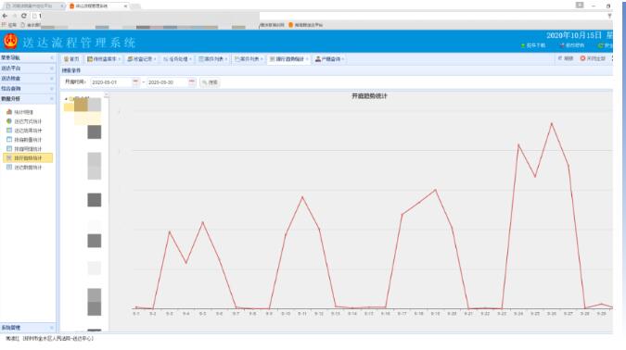The image size is (626, 350).
Task: Click the red 关闭全部 close-all button
Action: click(x=593, y=58)
